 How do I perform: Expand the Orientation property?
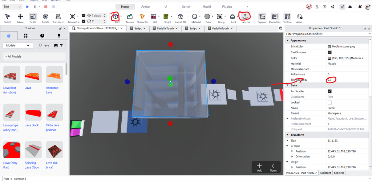[x=292, y=156]
